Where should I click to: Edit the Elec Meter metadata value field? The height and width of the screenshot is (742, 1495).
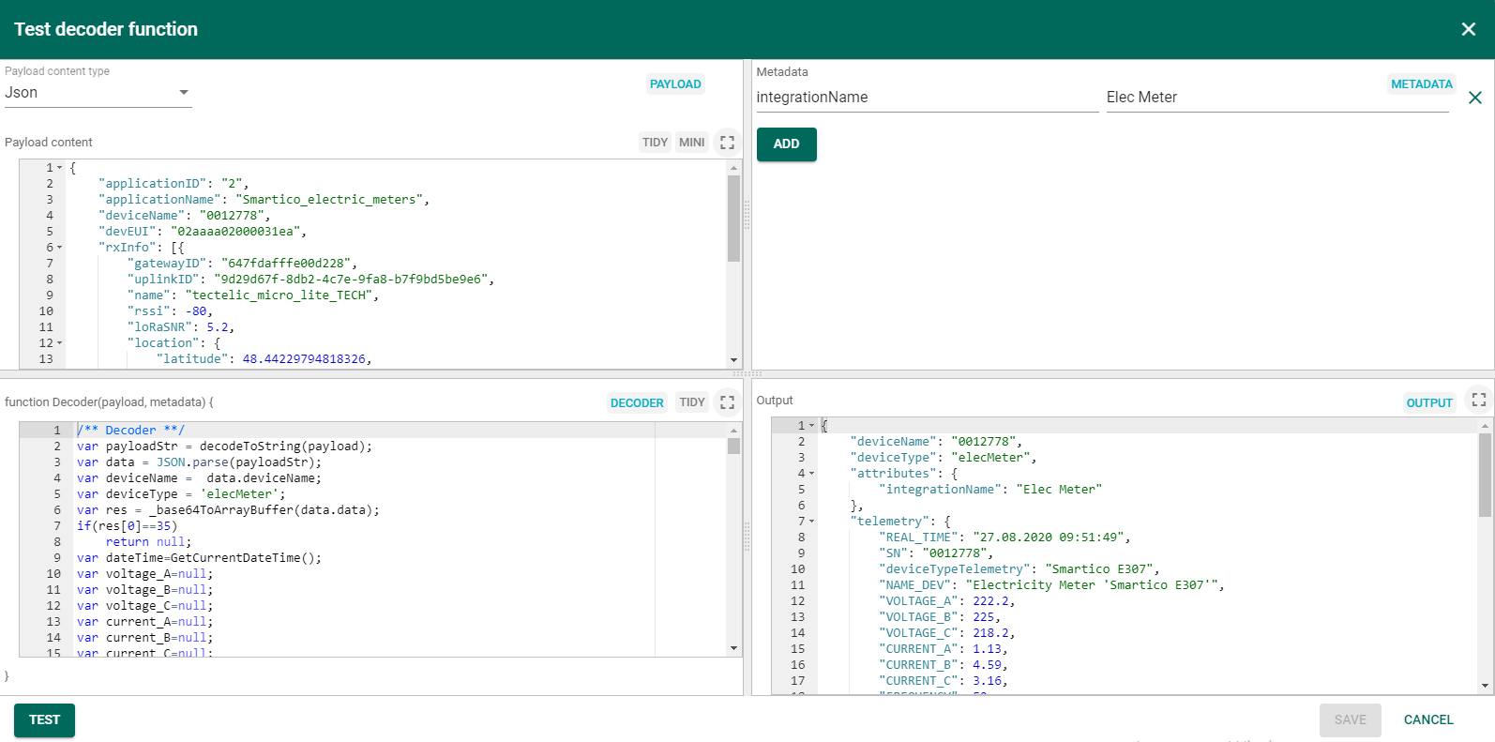click(1276, 98)
